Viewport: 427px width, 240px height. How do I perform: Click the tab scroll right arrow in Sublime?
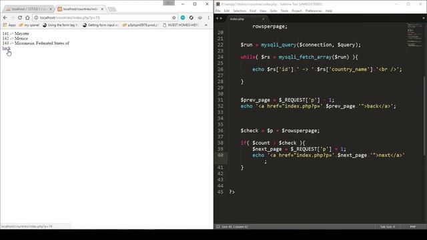pos(221,18)
